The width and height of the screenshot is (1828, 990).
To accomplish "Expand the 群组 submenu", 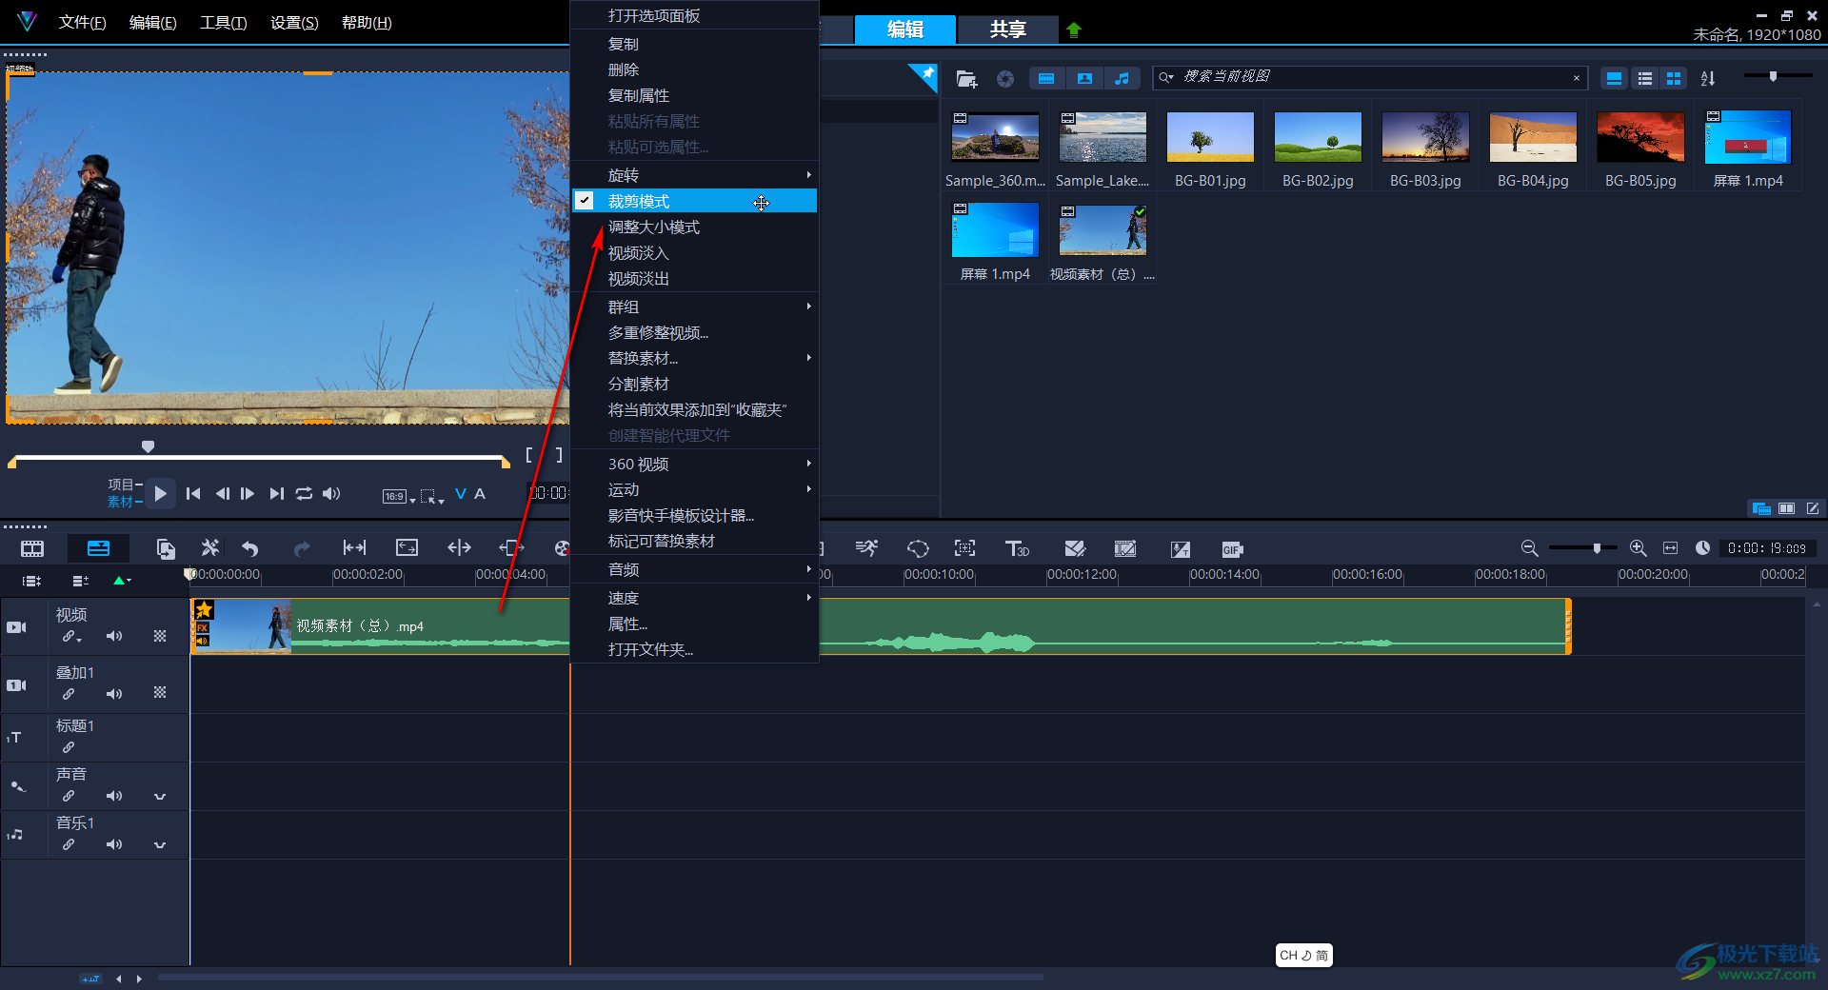I will 694,307.
